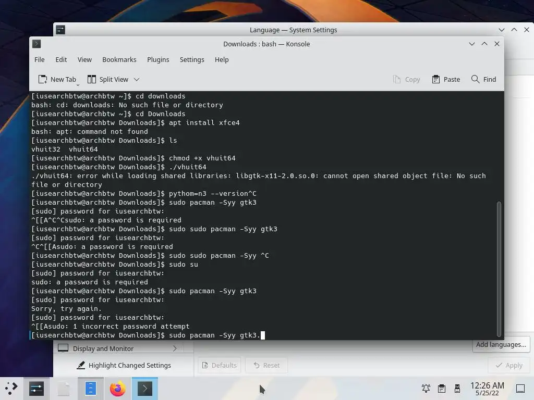Click 'bash: apt: command not found' line
This screenshot has height=400, width=534.
(x=90, y=132)
